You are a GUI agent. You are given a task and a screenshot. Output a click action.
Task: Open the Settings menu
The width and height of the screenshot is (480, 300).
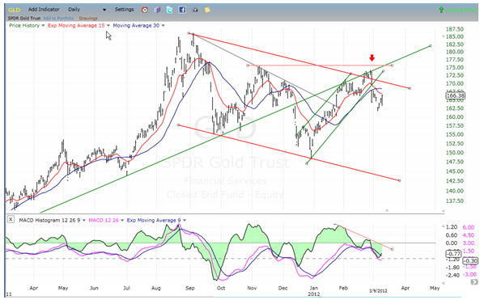125,10
